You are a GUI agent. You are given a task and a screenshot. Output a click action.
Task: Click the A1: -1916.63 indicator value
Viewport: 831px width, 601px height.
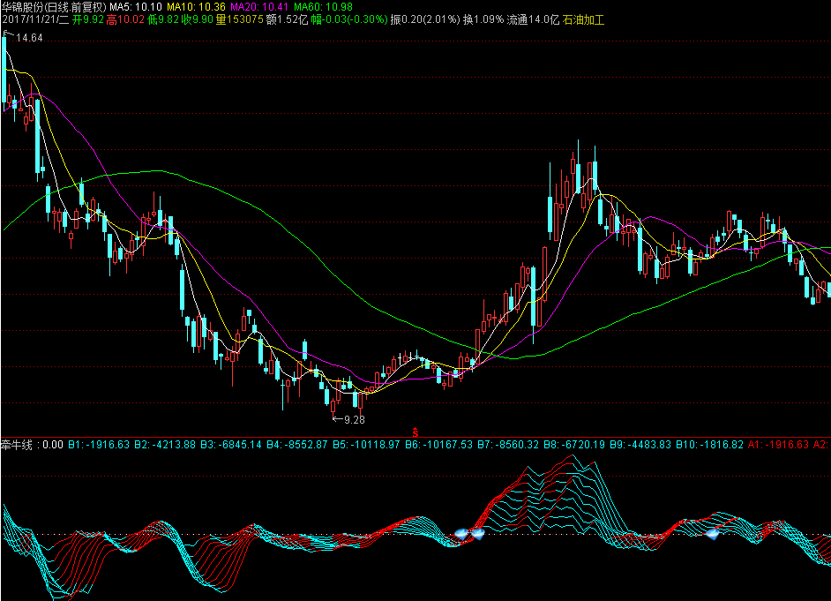coord(779,445)
